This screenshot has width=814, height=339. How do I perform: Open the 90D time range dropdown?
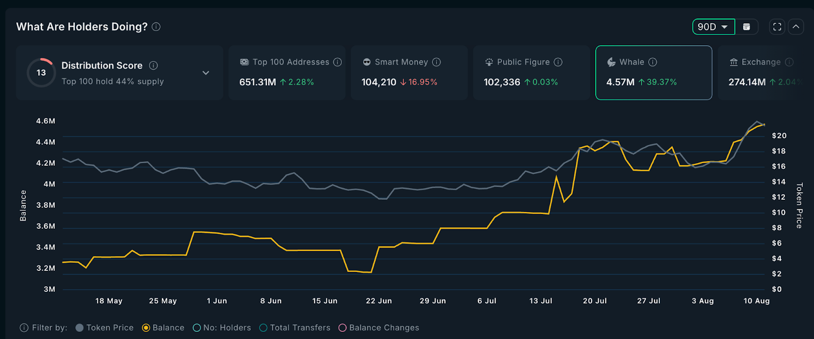coord(713,27)
